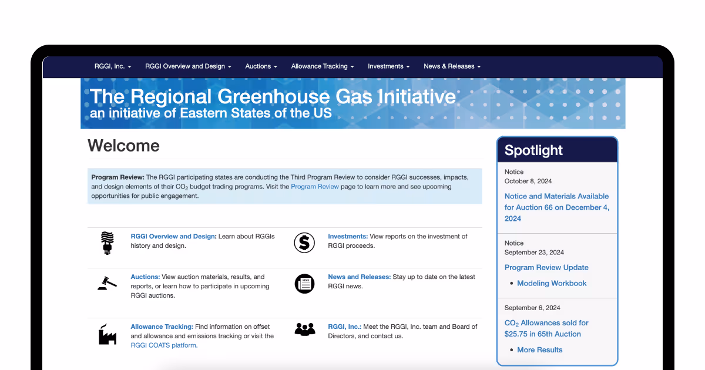
Task: Click the More Results link
Action: 540,349
